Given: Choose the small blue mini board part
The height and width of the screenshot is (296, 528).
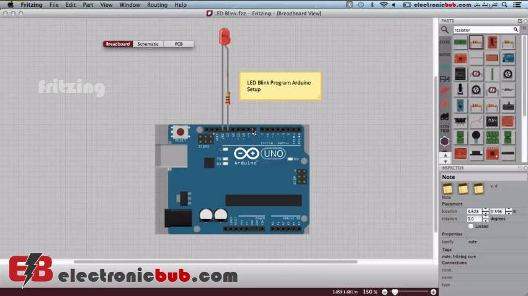Looking at the screenshot, I should 460,105.
